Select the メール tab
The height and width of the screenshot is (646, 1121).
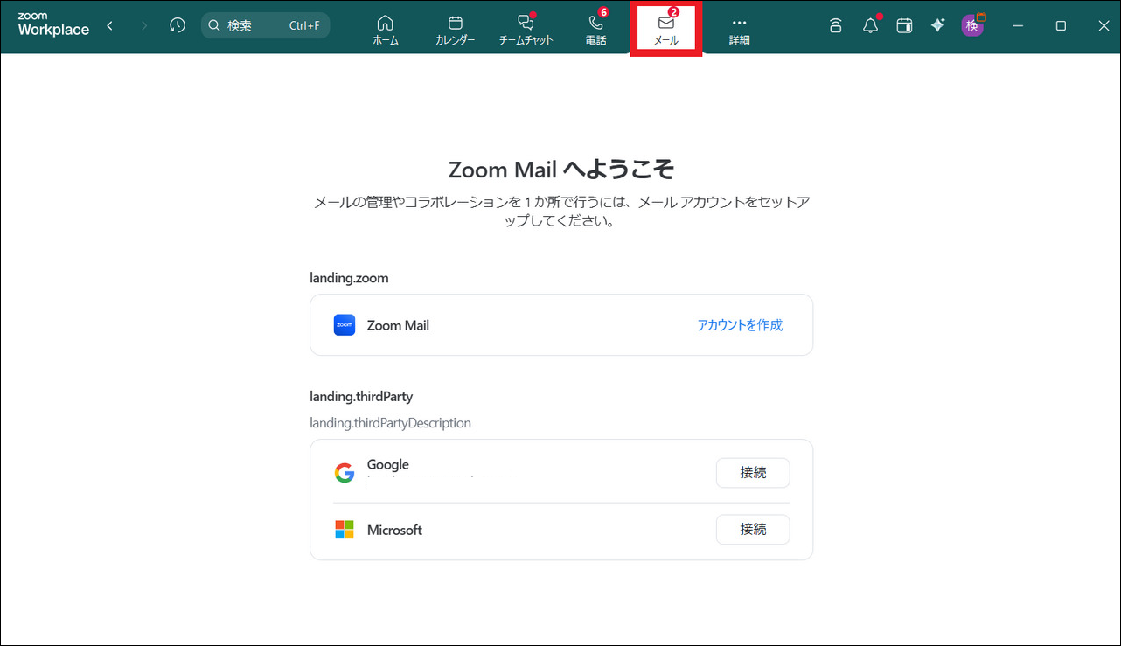pyautogui.click(x=666, y=30)
